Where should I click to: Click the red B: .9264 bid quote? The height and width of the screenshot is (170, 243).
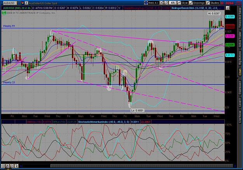[x=227, y=3]
